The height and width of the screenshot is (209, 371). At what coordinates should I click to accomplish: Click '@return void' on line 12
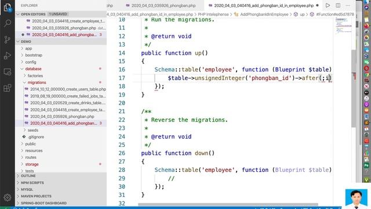tap(171, 36)
